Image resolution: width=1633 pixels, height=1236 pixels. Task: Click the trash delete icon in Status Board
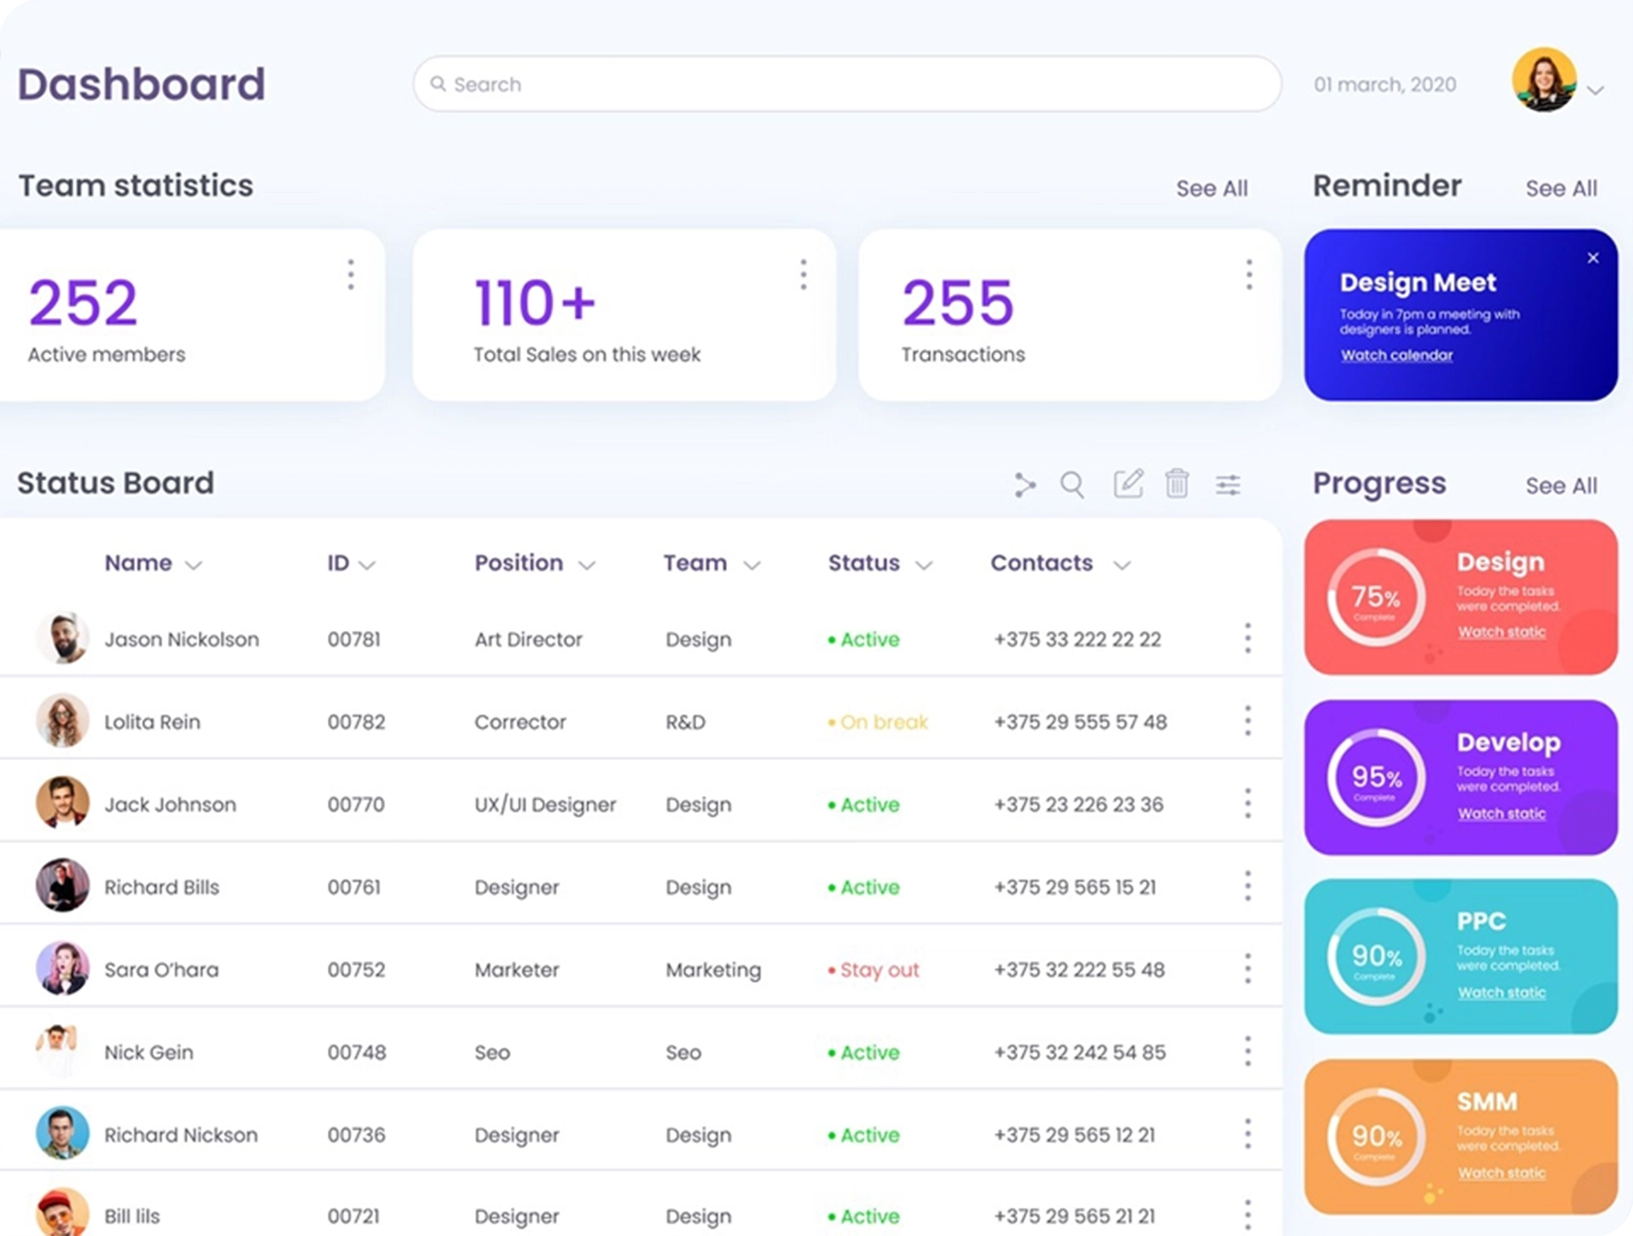point(1177,484)
